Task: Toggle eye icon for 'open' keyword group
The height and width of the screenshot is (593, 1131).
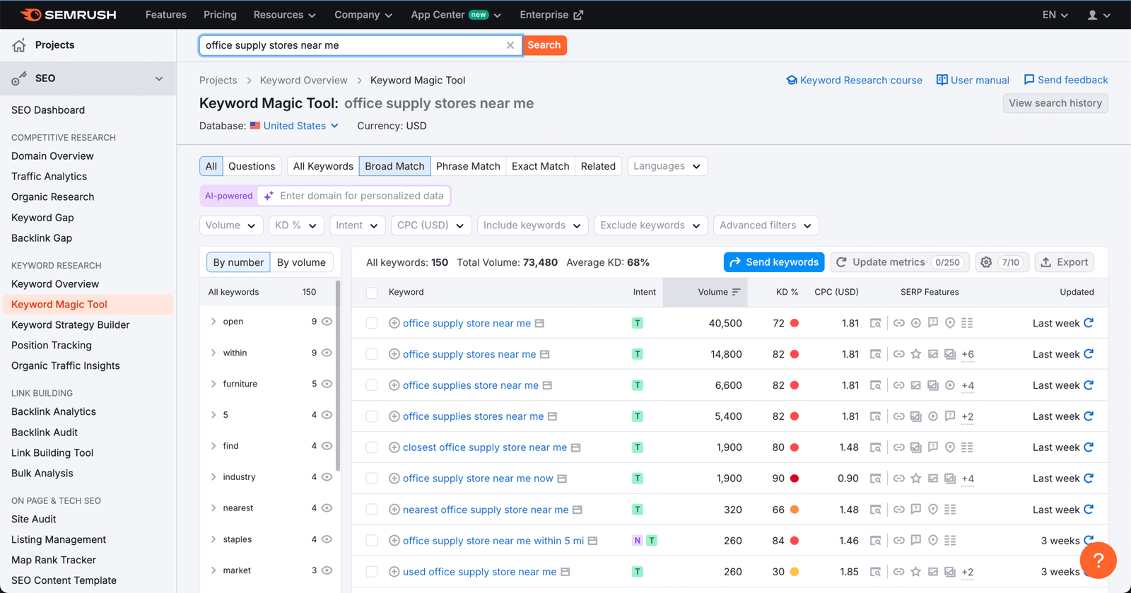Action: coord(327,322)
